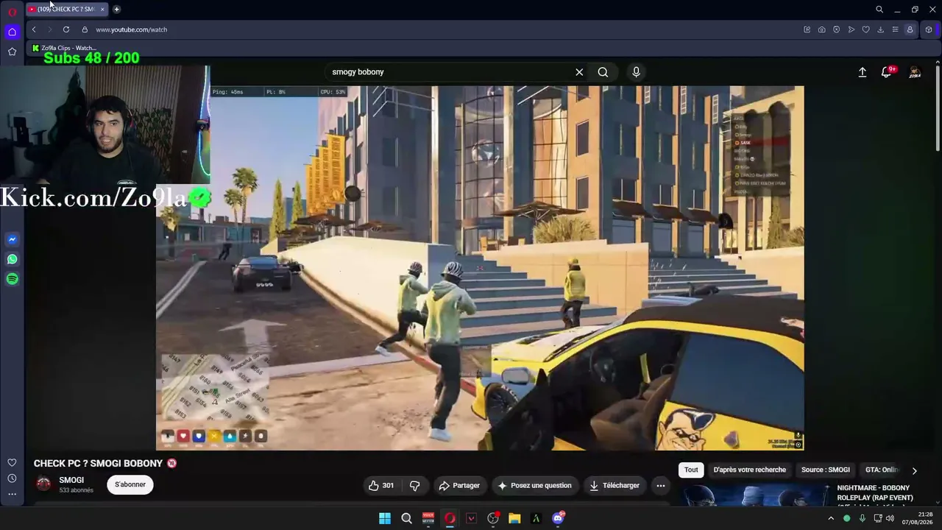Screen dimensions: 942x530
Task: Open Discord from the taskbar
Action: coord(558,518)
